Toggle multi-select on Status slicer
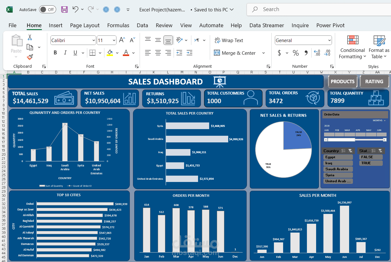This screenshot has width=391, height=262. (374, 151)
